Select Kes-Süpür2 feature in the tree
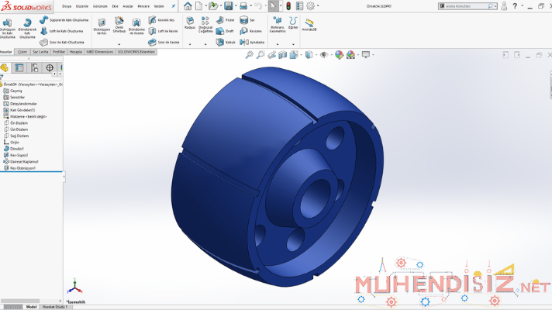Viewport: 552px width, 310px height. 19,155
